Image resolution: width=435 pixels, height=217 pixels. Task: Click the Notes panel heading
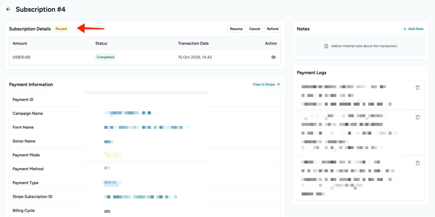coord(303,29)
